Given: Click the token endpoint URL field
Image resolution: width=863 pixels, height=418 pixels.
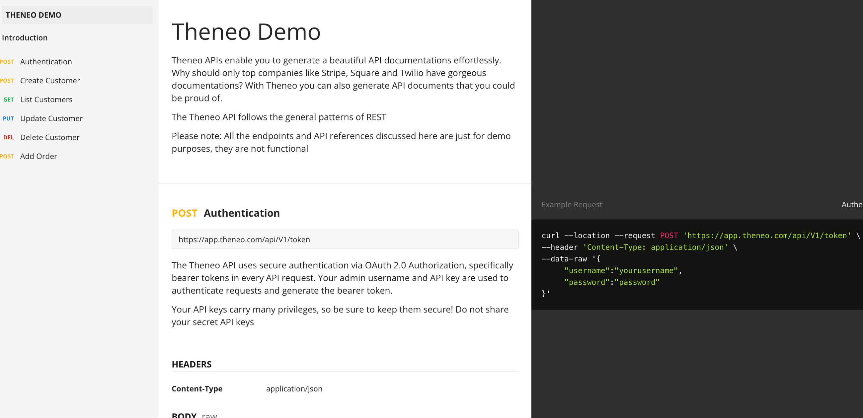Looking at the screenshot, I should point(345,240).
